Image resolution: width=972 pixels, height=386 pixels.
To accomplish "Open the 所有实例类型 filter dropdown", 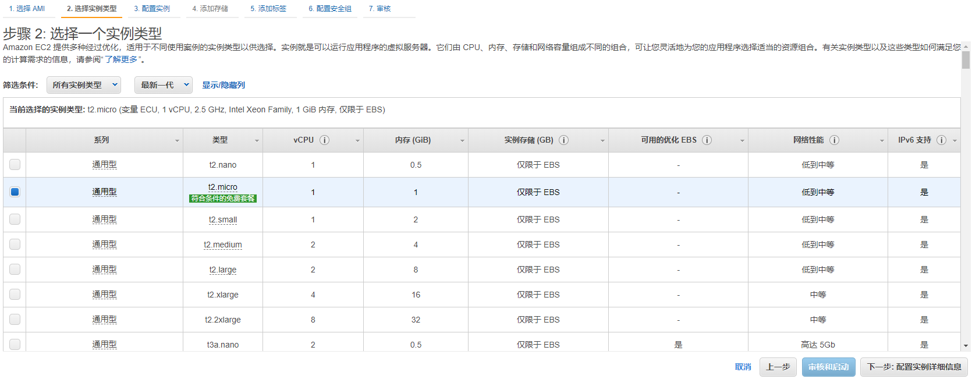I will pyautogui.click(x=84, y=85).
